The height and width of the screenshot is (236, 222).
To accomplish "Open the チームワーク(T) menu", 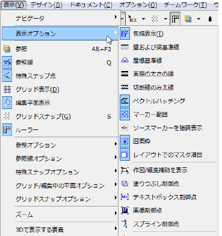I will click(185, 5).
